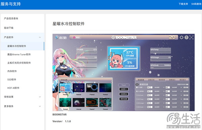The height and width of the screenshot is (130, 202).
Task: Open 魔盘Xtreme Tuner软件 sidebar entry
Action: [19, 54]
